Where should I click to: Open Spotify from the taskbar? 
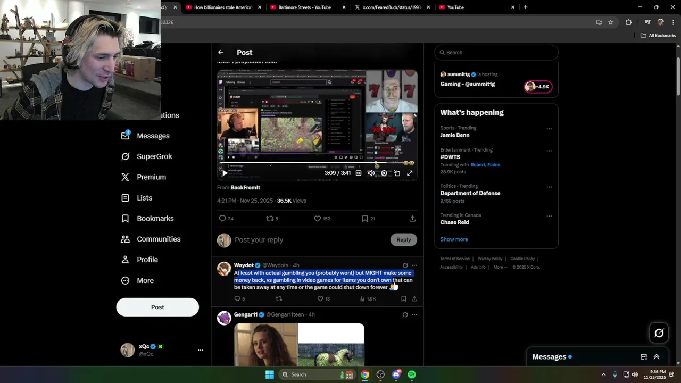click(412, 374)
